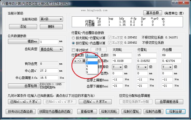Click the 绘制太阳轮 button

[109, 112]
